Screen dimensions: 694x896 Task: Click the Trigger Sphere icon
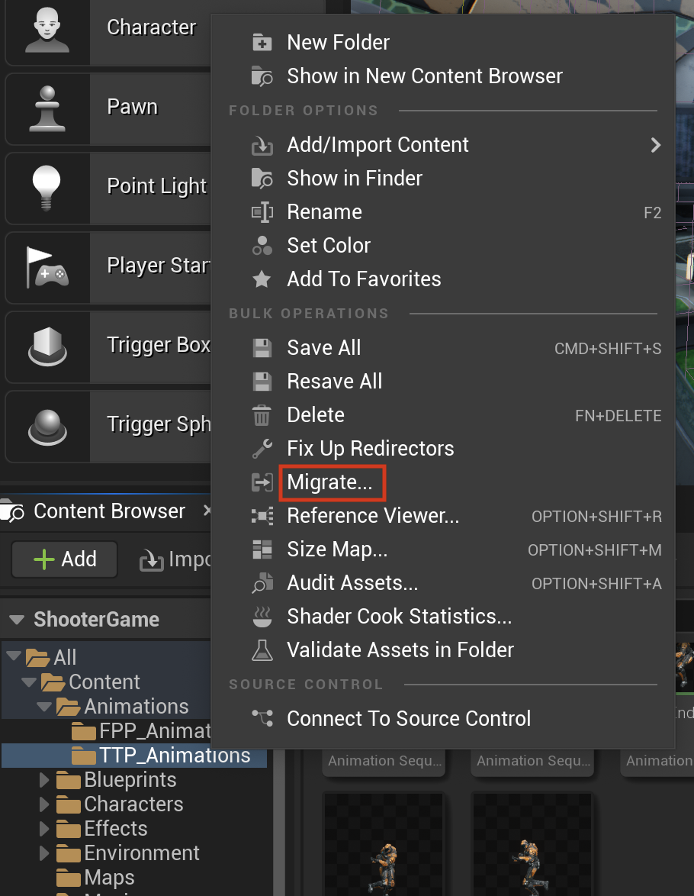[x=47, y=427]
